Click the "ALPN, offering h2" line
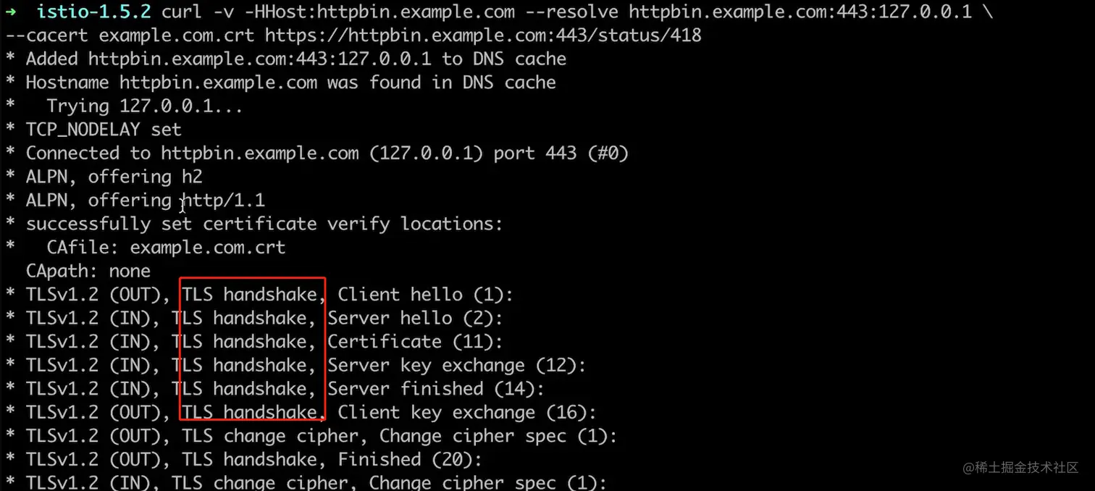 click(114, 177)
